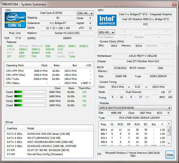Viewport: 179px width, 163px height.
Task: Click the Cache 32 + 32 + 256 + 6M field
Action: coord(58,28)
